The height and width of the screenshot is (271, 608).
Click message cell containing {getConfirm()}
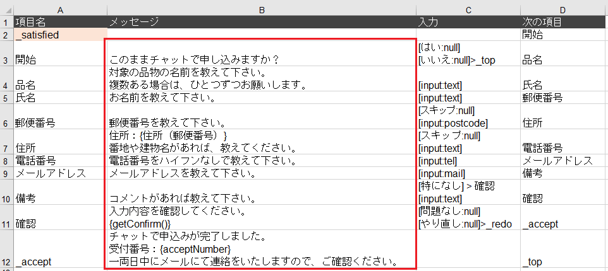262,217
